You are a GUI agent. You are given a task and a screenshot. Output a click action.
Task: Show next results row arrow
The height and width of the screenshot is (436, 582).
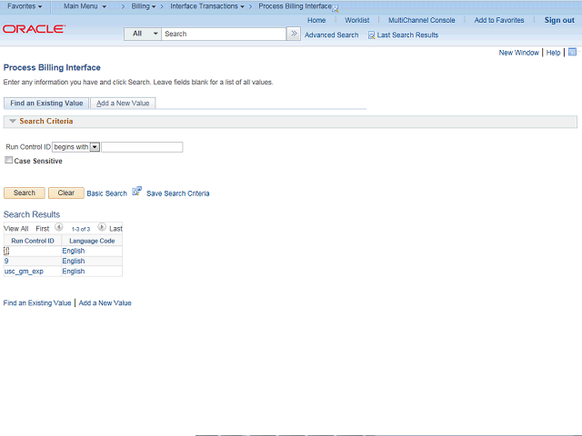102,227
